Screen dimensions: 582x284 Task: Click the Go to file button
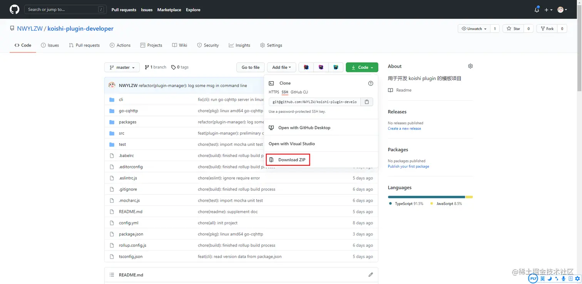click(x=251, y=67)
